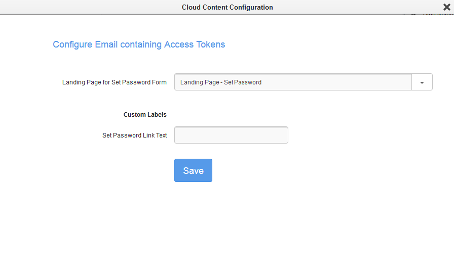
Task: Open the Landing Page - Set Password combo box
Action: (x=293, y=82)
